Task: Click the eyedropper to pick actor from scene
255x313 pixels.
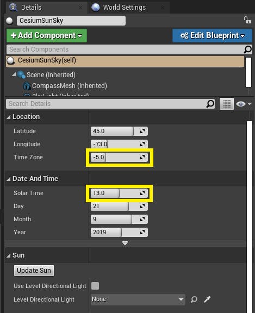Action: (x=207, y=299)
